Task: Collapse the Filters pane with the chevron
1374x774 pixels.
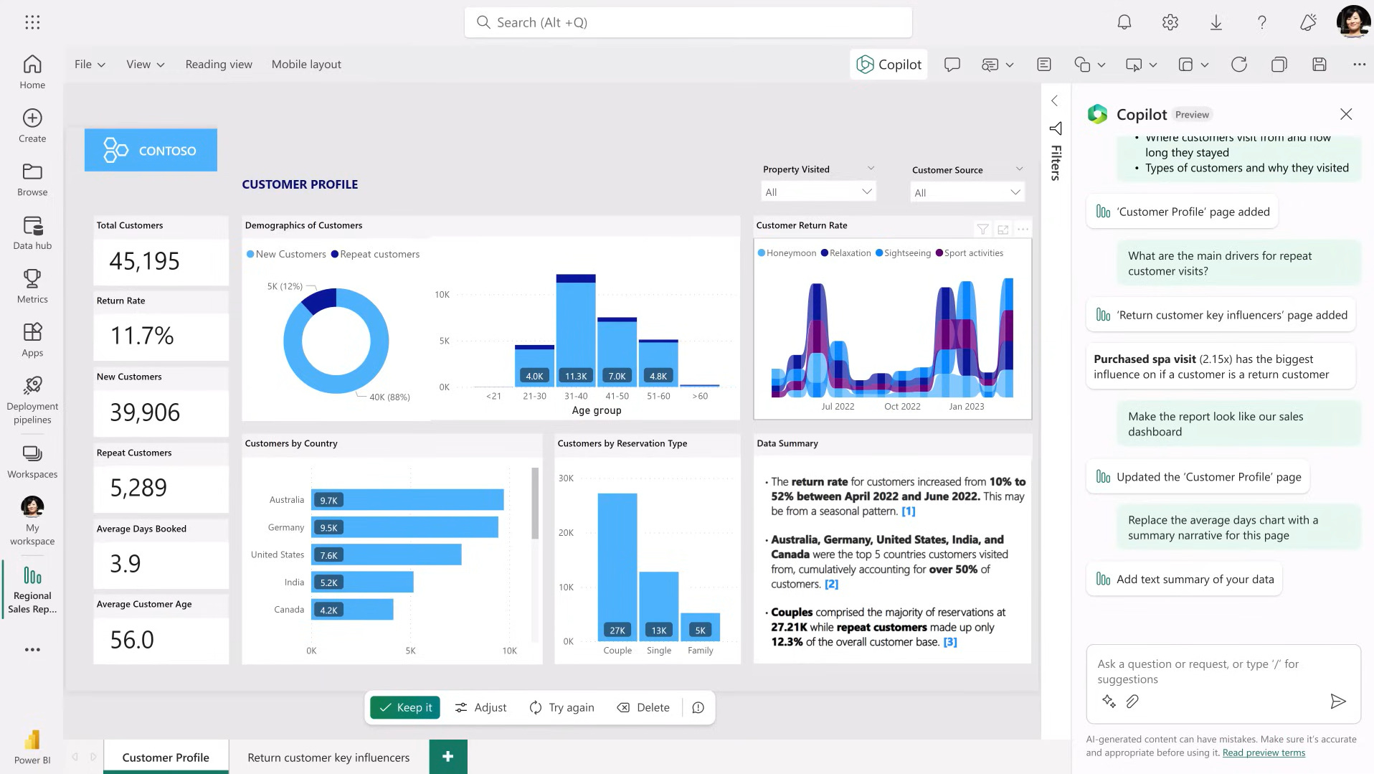Action: tap(1055, 101)
